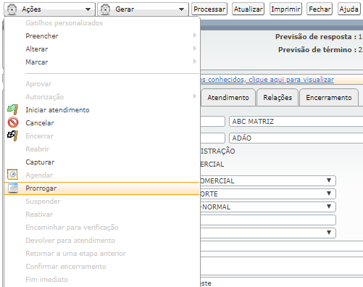Click the ADÃO field
363x287 pixels.
click(296, 138)
